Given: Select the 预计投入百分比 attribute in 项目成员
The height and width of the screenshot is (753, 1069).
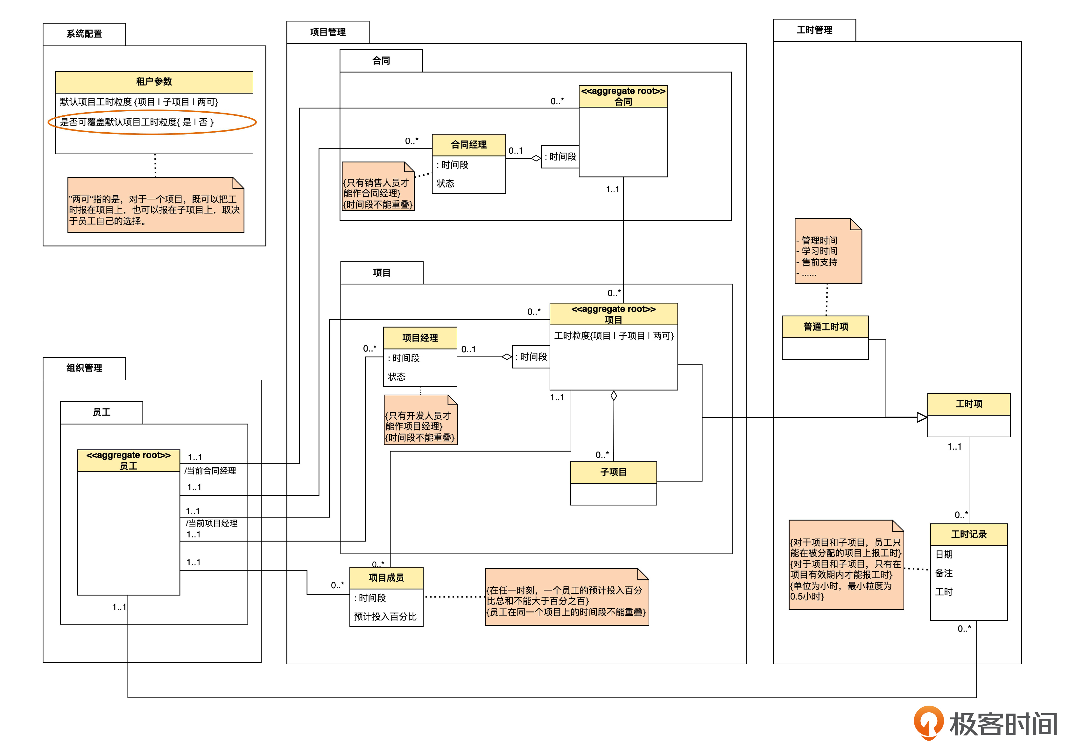Looking at the screenshot, I should pos(385,617).
